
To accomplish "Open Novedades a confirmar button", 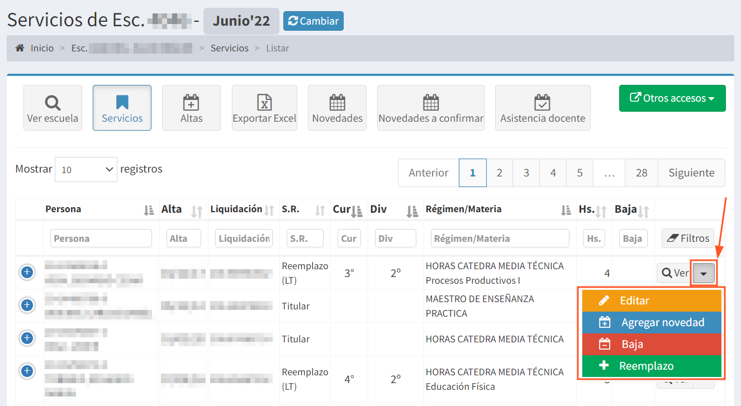I will click(431, 108).
